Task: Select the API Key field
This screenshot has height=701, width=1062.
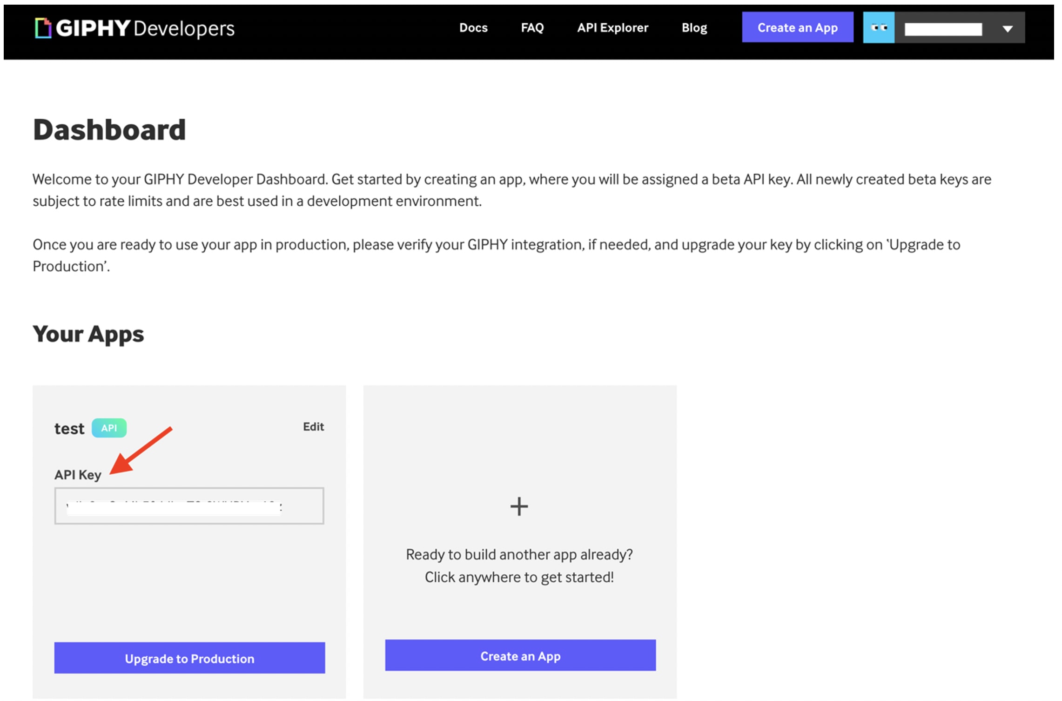Action: tap(189, 506)
